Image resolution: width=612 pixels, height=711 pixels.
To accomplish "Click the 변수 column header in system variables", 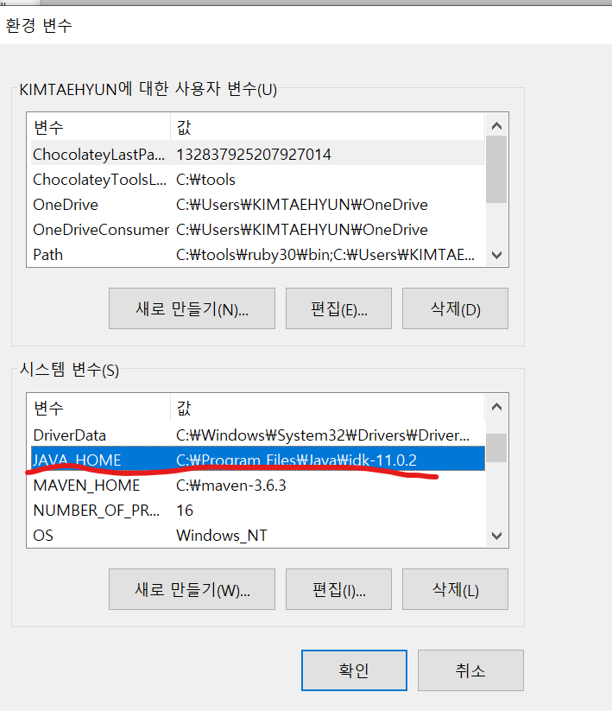I will 101,408.
